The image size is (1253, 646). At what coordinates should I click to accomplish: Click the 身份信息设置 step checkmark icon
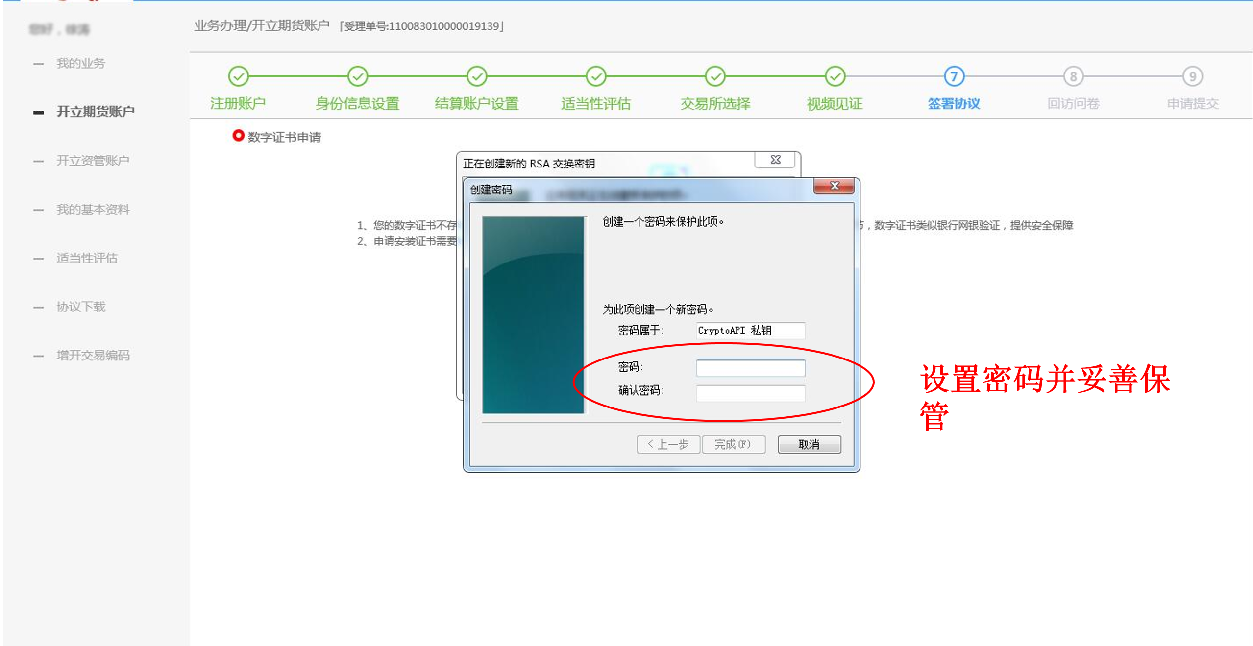(x=357, y=76)
